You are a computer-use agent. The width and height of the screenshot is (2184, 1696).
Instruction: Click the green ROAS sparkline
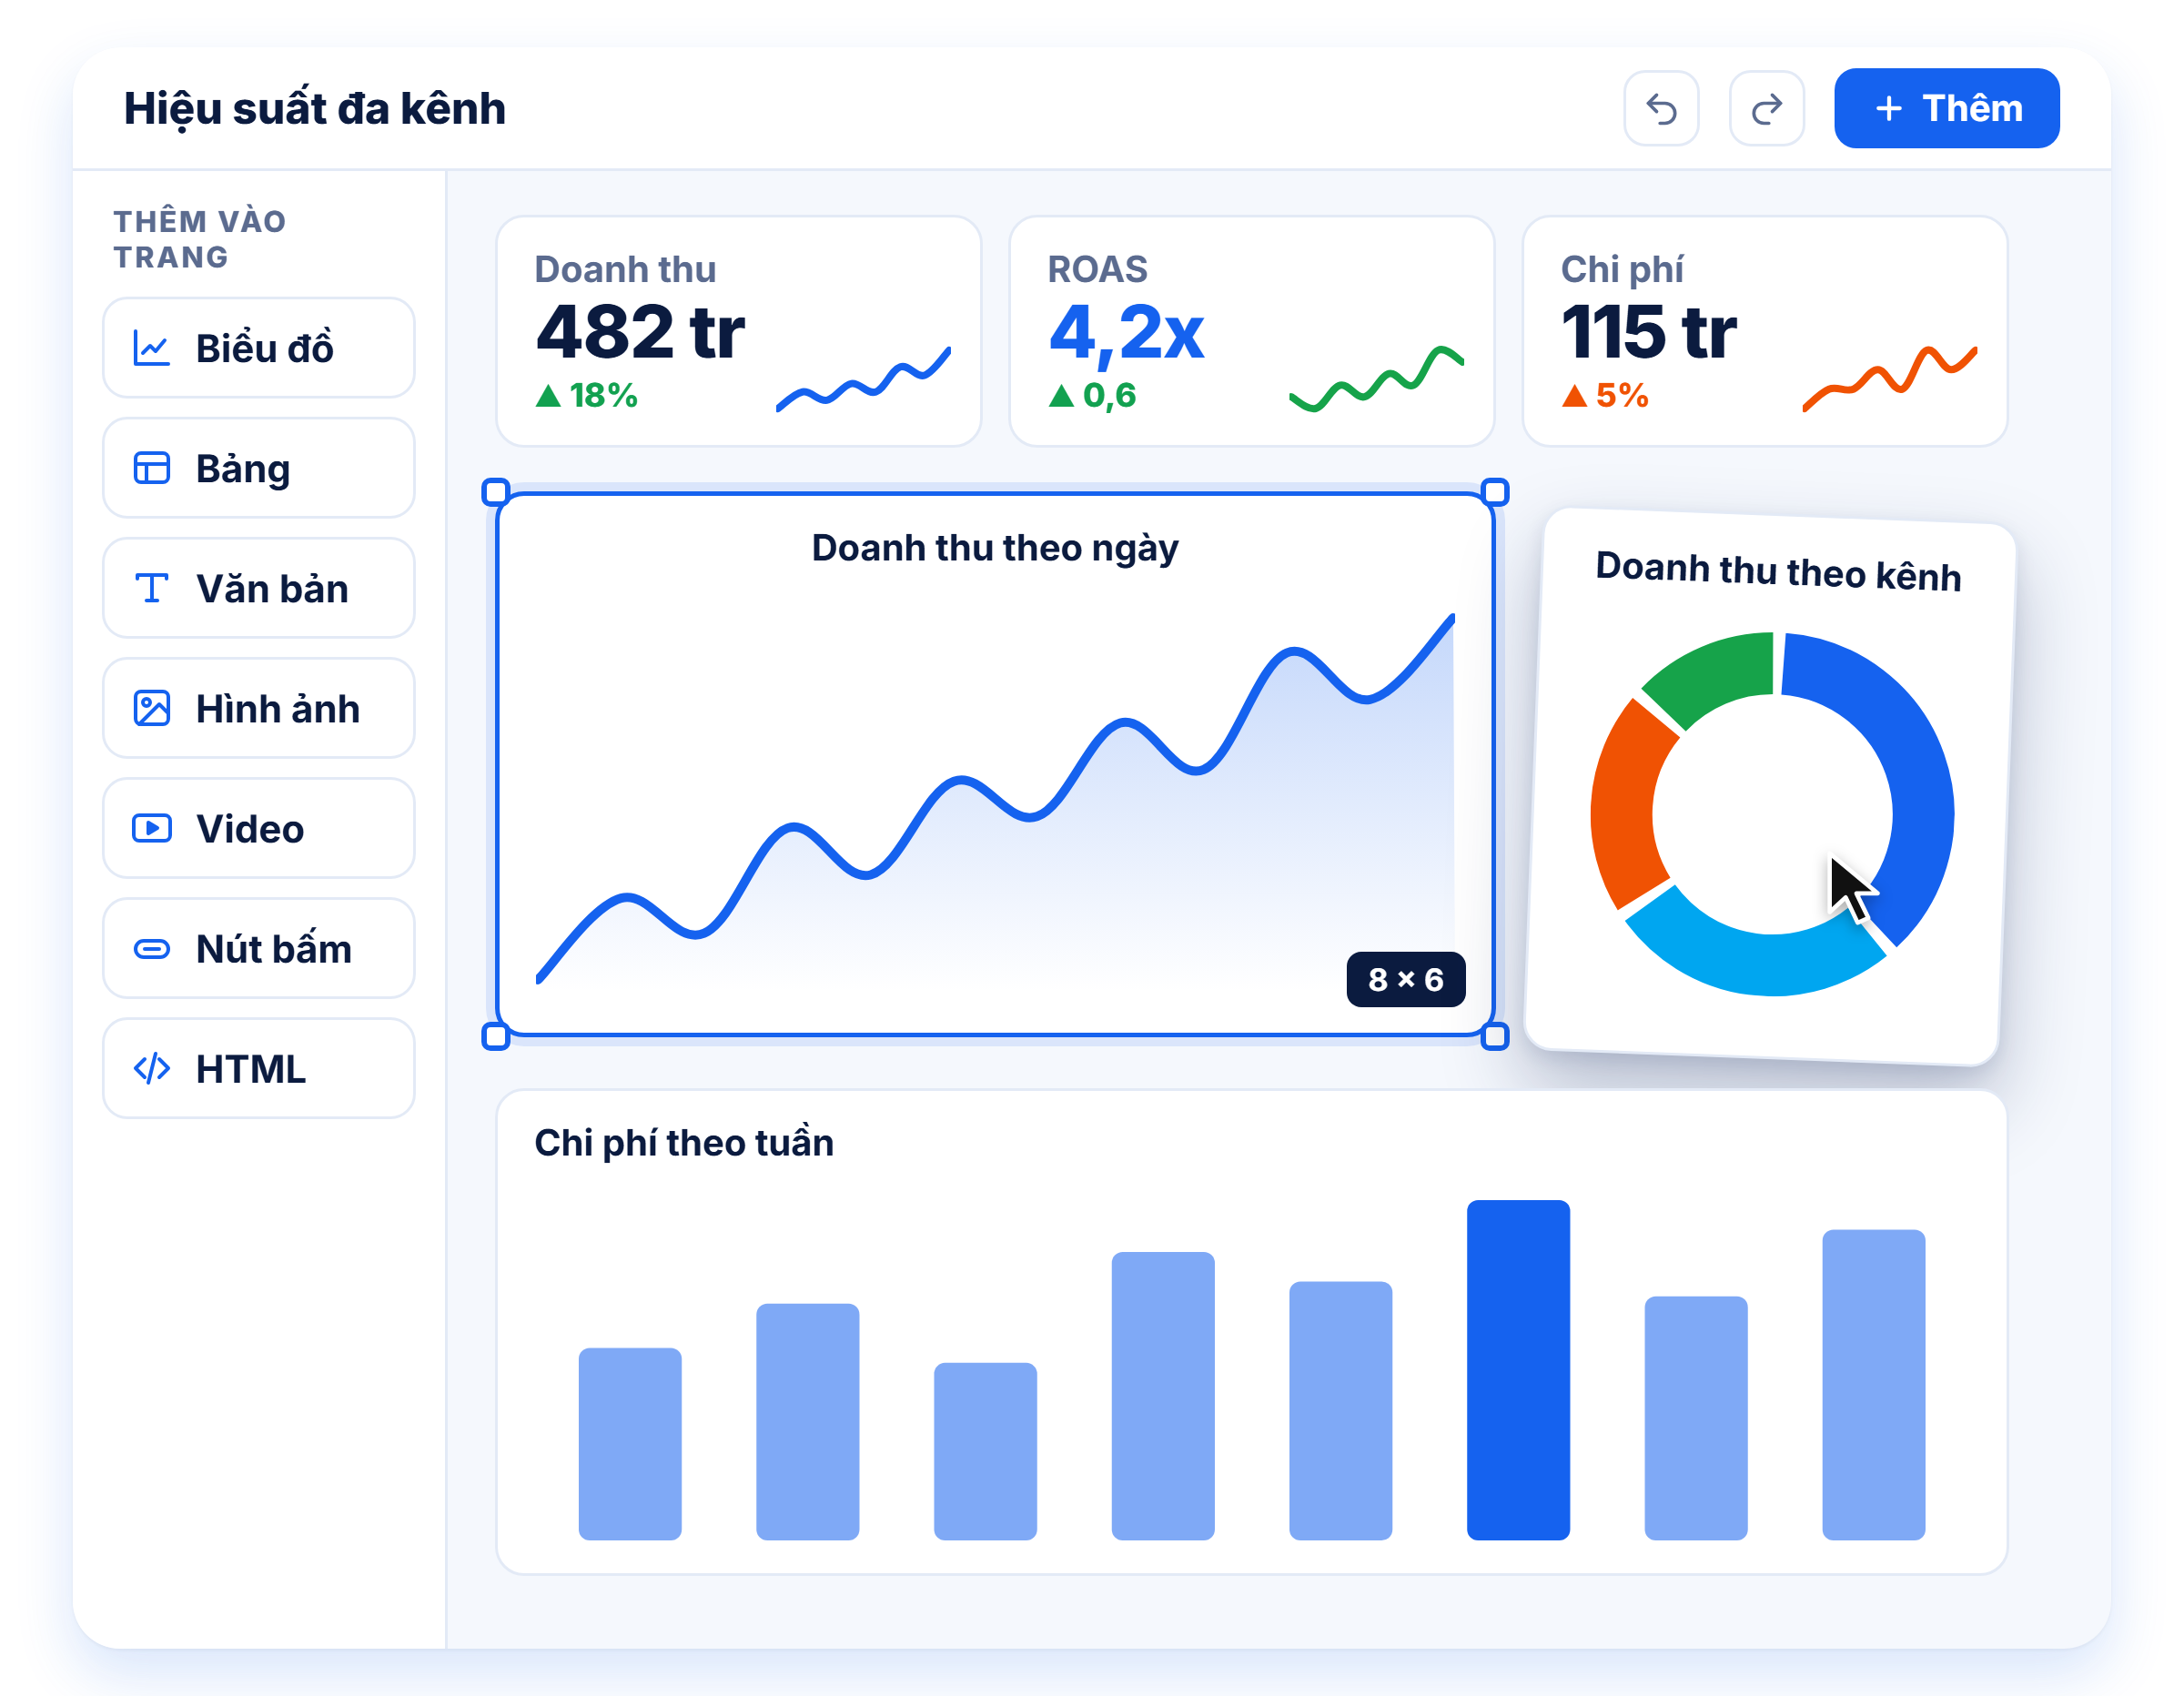point(1376,379)
